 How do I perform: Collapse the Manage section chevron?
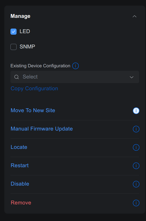(x=135, y=16)
